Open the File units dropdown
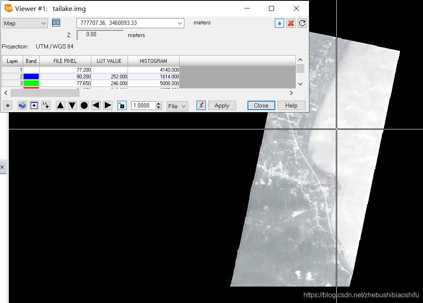Viewport: 423px width, 303px height. coord(177,106)
